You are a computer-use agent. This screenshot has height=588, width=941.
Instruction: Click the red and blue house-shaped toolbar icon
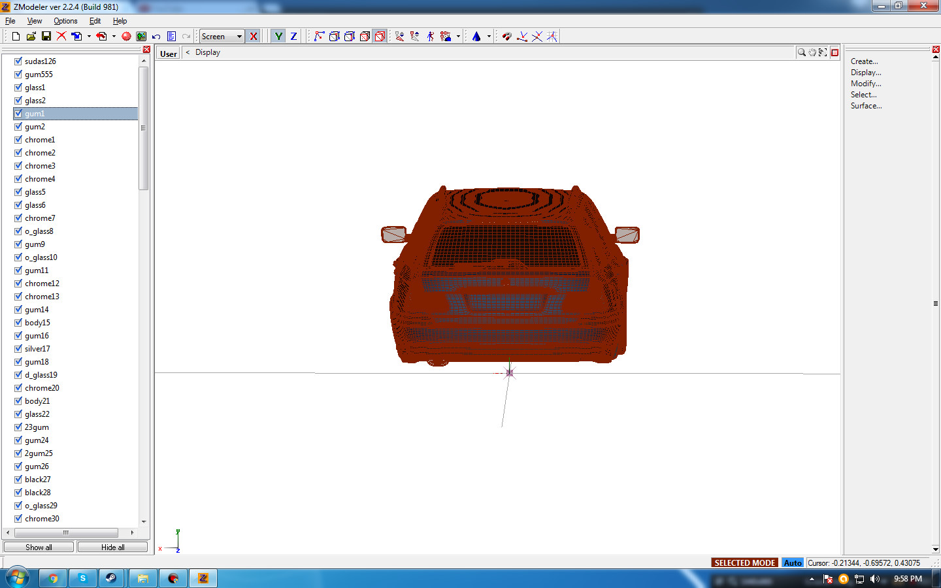point(446,37)
